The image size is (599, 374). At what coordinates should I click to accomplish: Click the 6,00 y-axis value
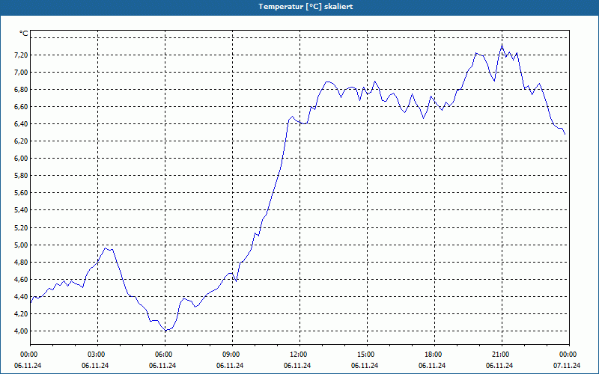click(x=21, y=159)
